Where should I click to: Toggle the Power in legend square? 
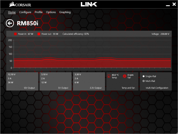click(x=15, y=34)
